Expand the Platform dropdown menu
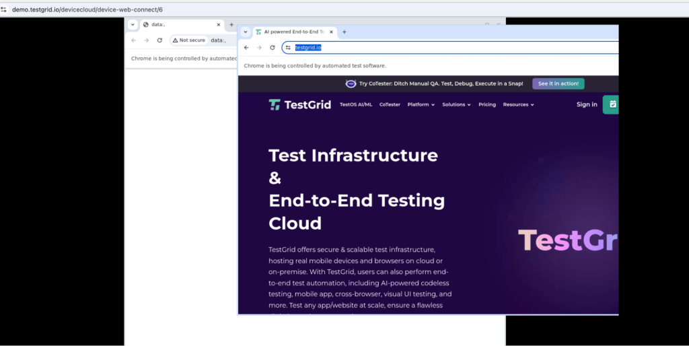689x346 pixels. click(x=421, y=104)
